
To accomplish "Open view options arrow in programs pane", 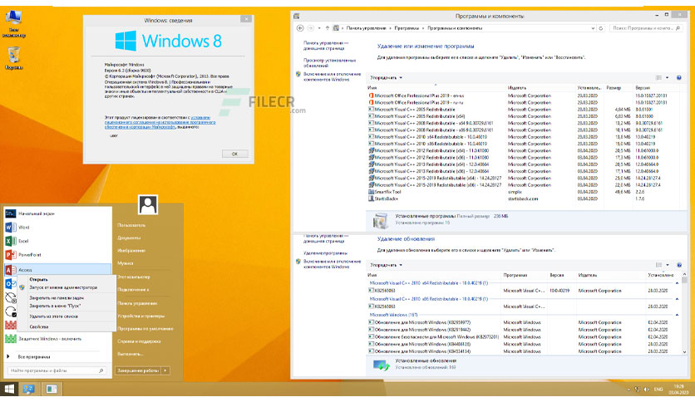I will [667, 77].
